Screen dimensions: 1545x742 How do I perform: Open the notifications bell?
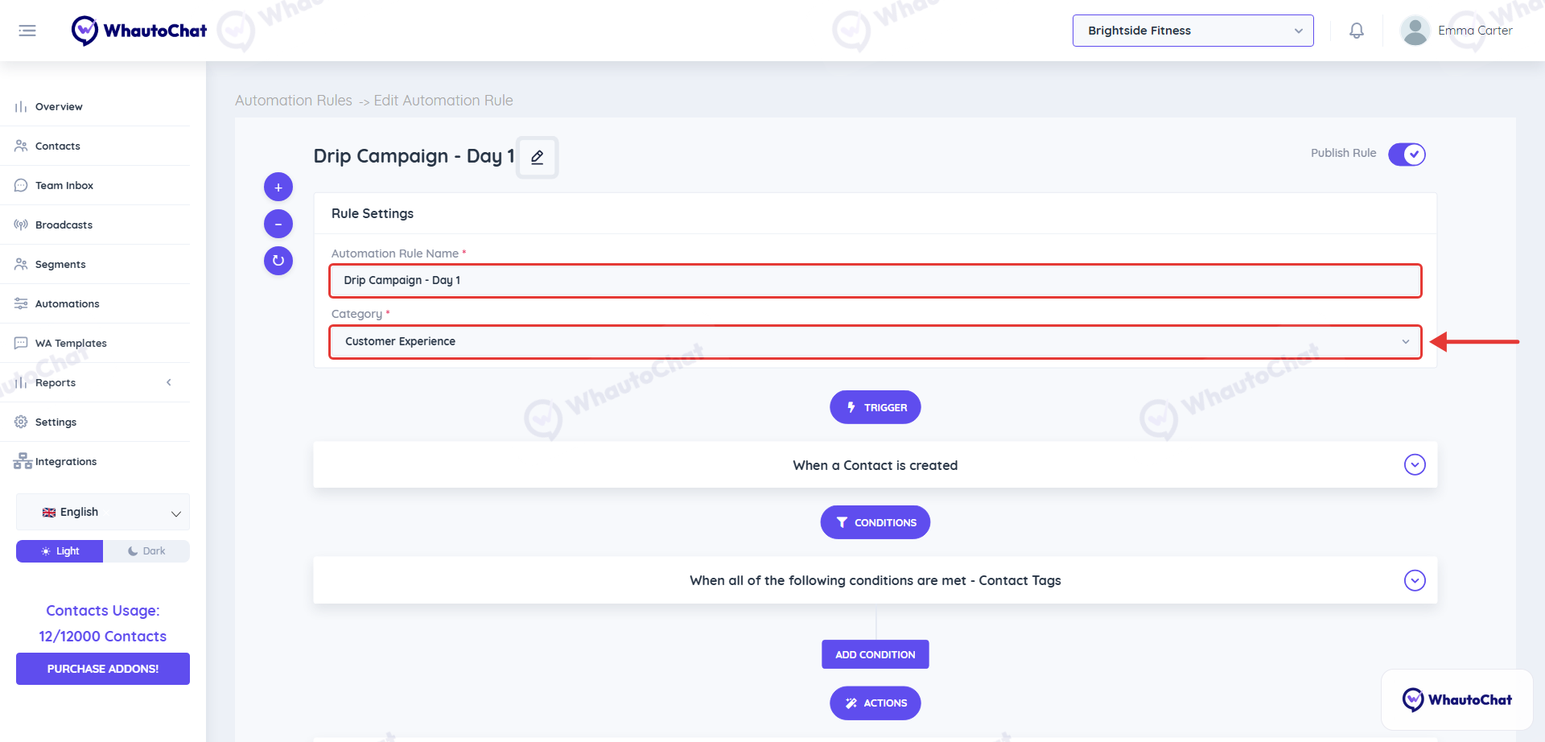click(x=1357, y=31)
